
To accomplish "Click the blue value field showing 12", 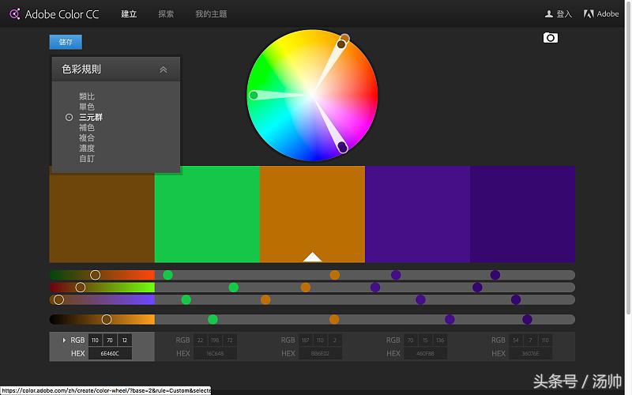I will (x=125, y=340).
